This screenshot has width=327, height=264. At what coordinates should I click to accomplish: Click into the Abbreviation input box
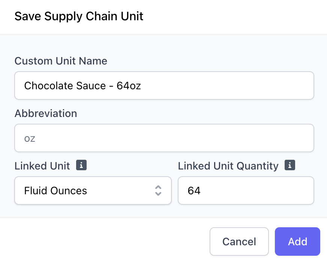coord(164,138)
